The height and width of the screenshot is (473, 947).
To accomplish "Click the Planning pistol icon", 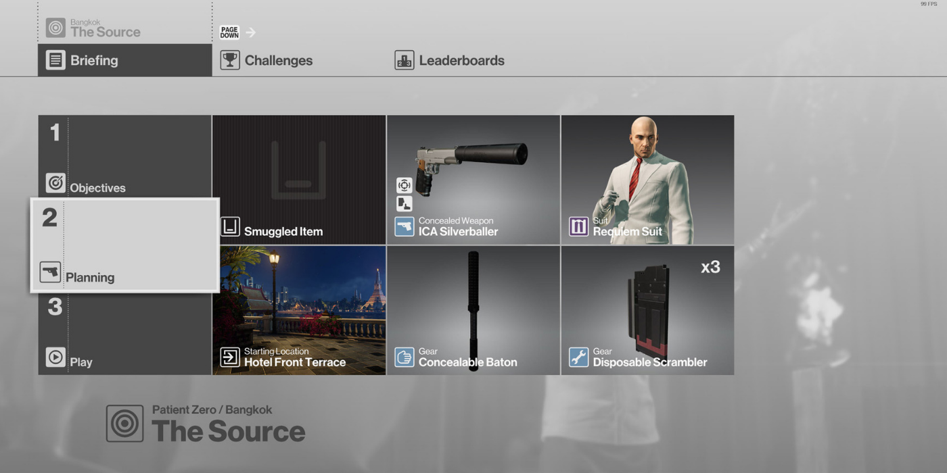I will tap(50, 272).
